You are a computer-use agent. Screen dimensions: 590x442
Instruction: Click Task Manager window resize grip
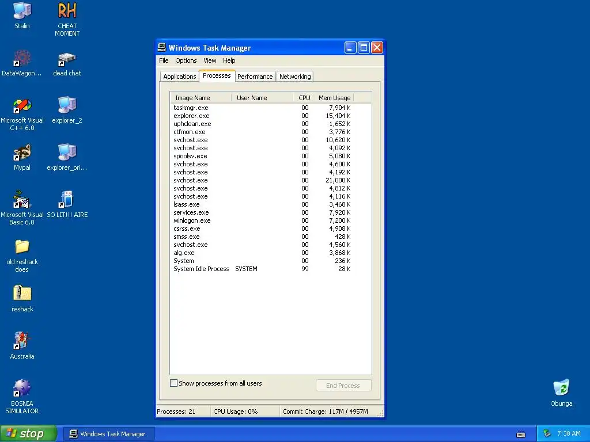(380, 413)
